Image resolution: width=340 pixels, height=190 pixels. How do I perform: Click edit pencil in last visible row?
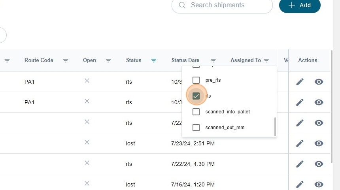pyautogui.click(x=300, y=184)
